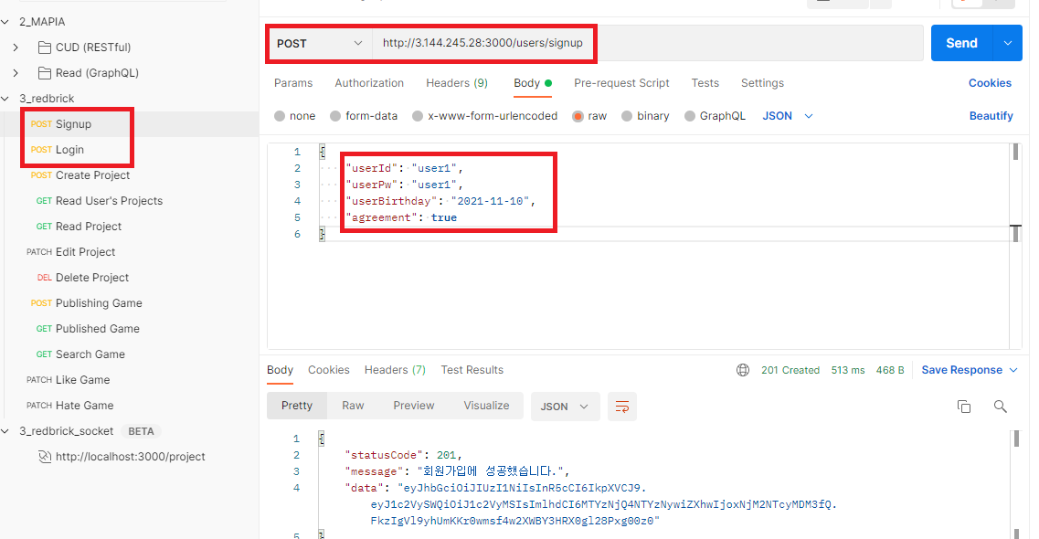
Task: Open search in response with magnifier icon
Action: click(1000, 407)
